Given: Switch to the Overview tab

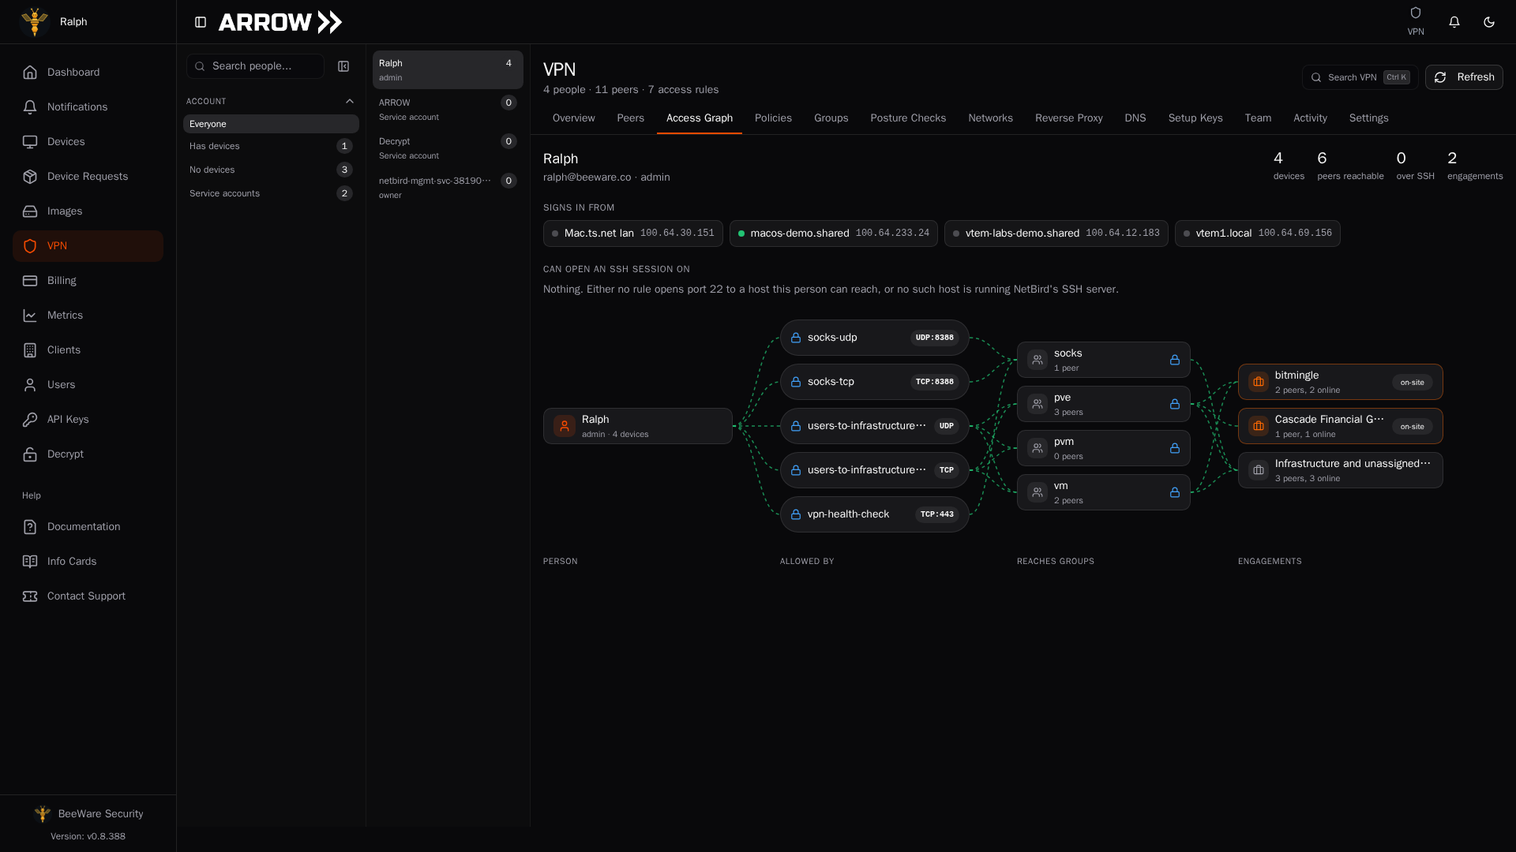Looking at the screenshot, I should (x=573, y=118).
